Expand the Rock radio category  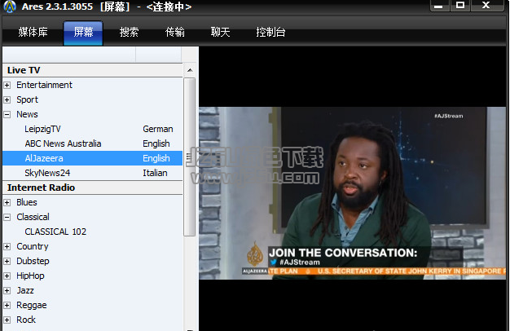tap(7, 320)
